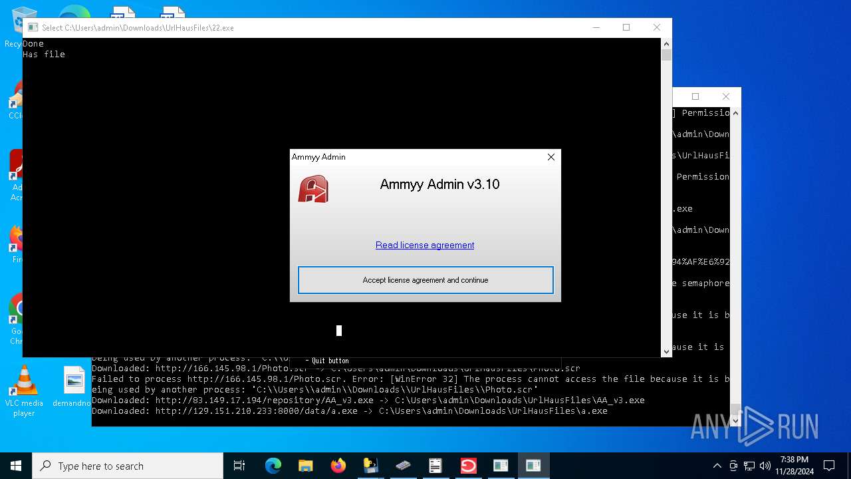
Task: Open Task View from taskbar
Action: coord(239,466)
